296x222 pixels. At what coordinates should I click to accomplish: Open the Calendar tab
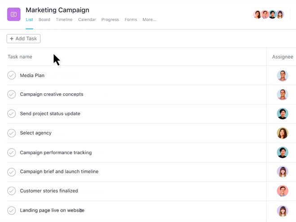coord(87,20)
